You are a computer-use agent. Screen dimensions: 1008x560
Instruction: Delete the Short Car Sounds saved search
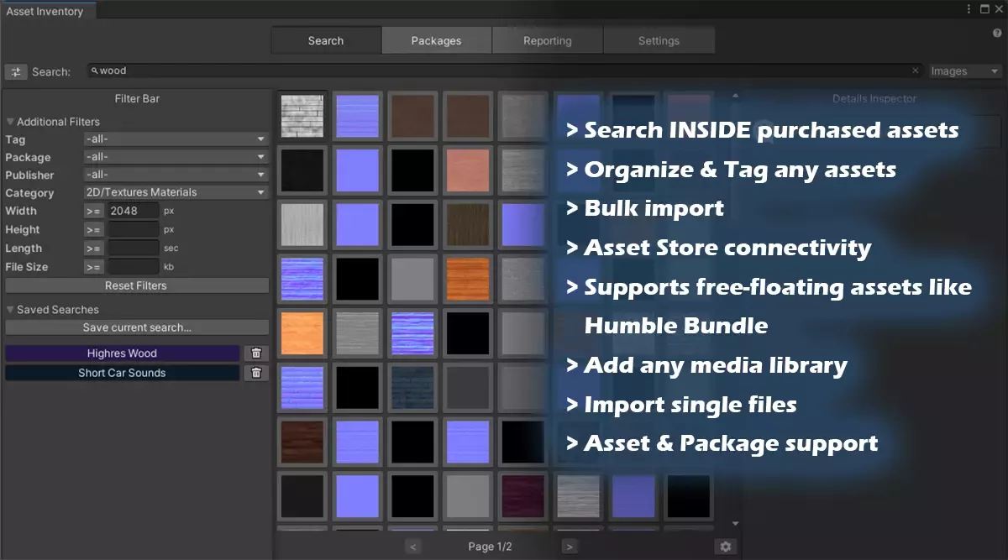(256, 373)
